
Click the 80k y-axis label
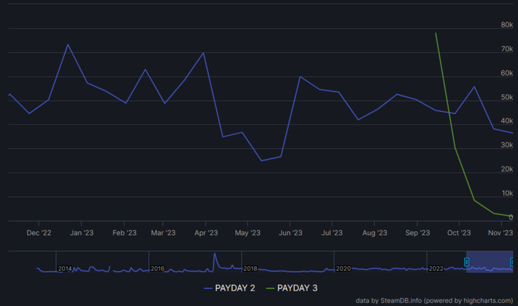[x=507, y=25]
